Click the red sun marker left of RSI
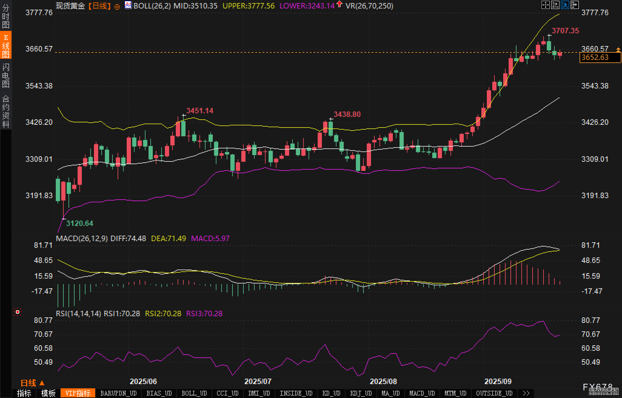This screenshot has height=398, width=622. (x=18, y=312)
